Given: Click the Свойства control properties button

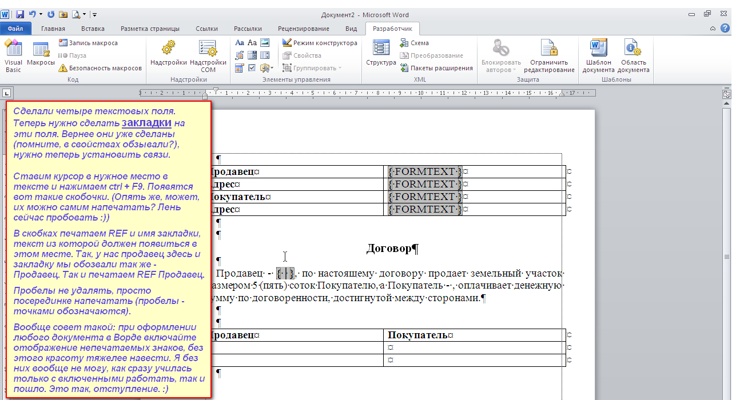Looking at the screenshot, I should (302, 55).
